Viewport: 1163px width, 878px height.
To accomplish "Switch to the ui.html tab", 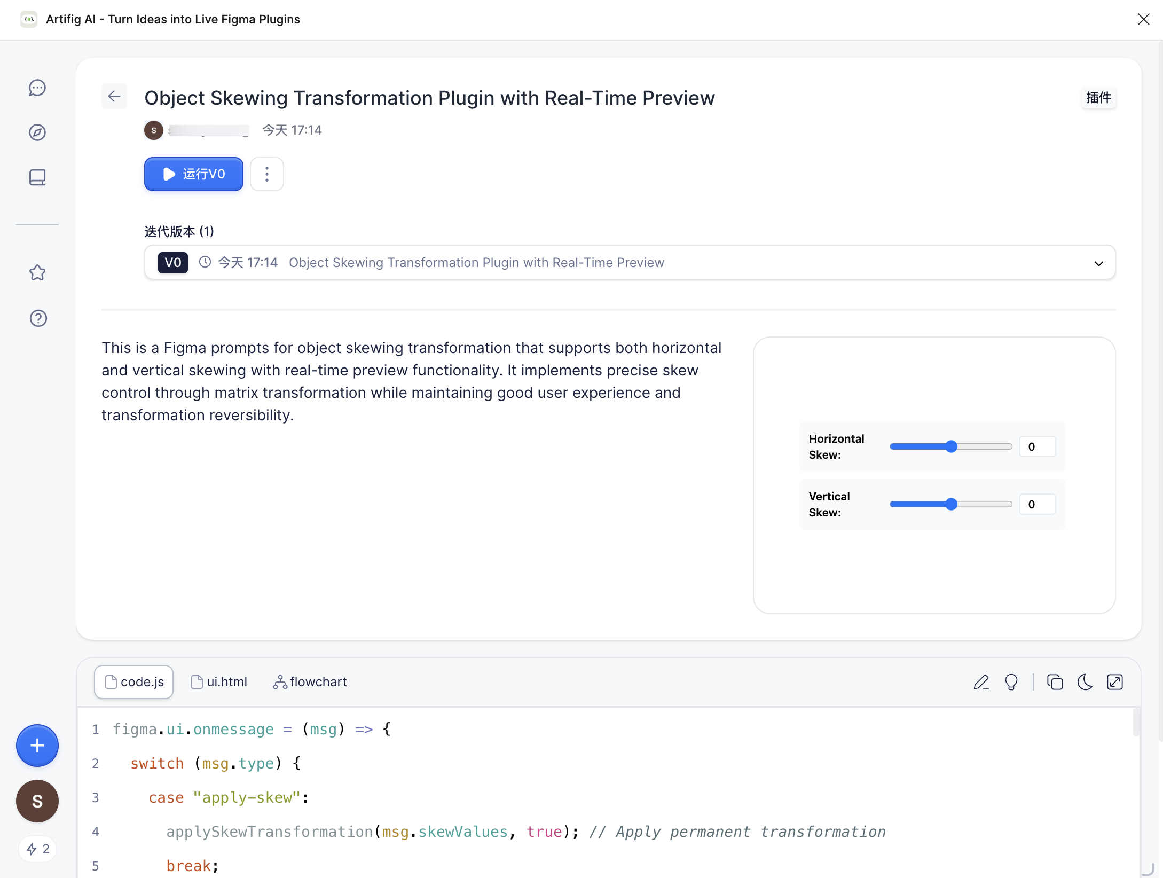I will 219,682.
